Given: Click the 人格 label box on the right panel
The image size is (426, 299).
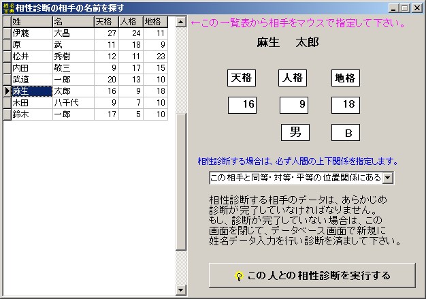Looking at the screenshot, I should 293,78.
